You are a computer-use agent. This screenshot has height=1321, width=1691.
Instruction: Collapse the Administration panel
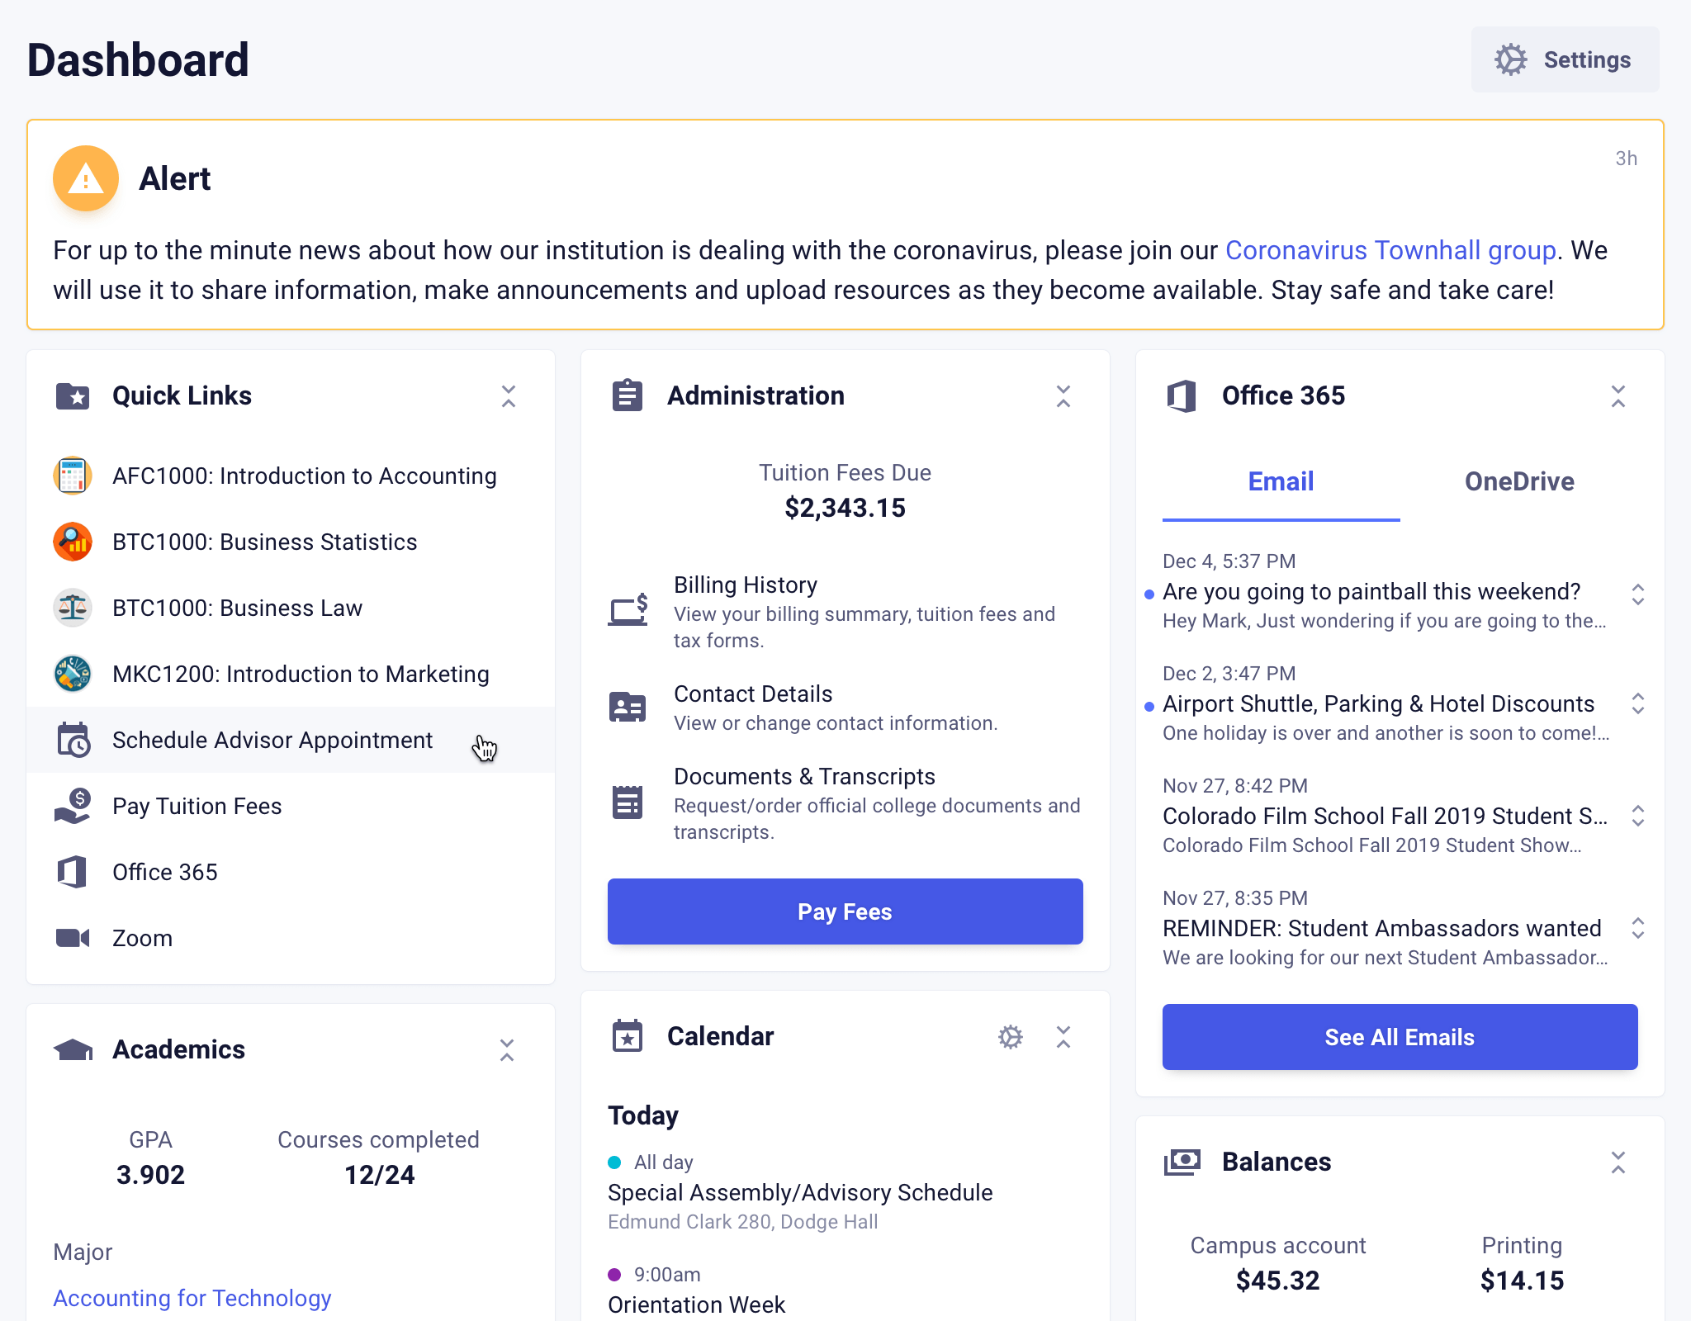point(1064,396)
